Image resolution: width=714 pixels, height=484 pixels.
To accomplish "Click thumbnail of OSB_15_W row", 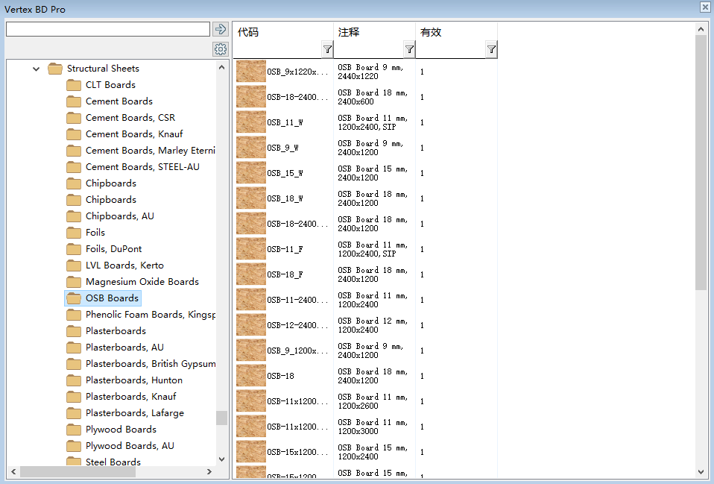I will click(251, 173).
